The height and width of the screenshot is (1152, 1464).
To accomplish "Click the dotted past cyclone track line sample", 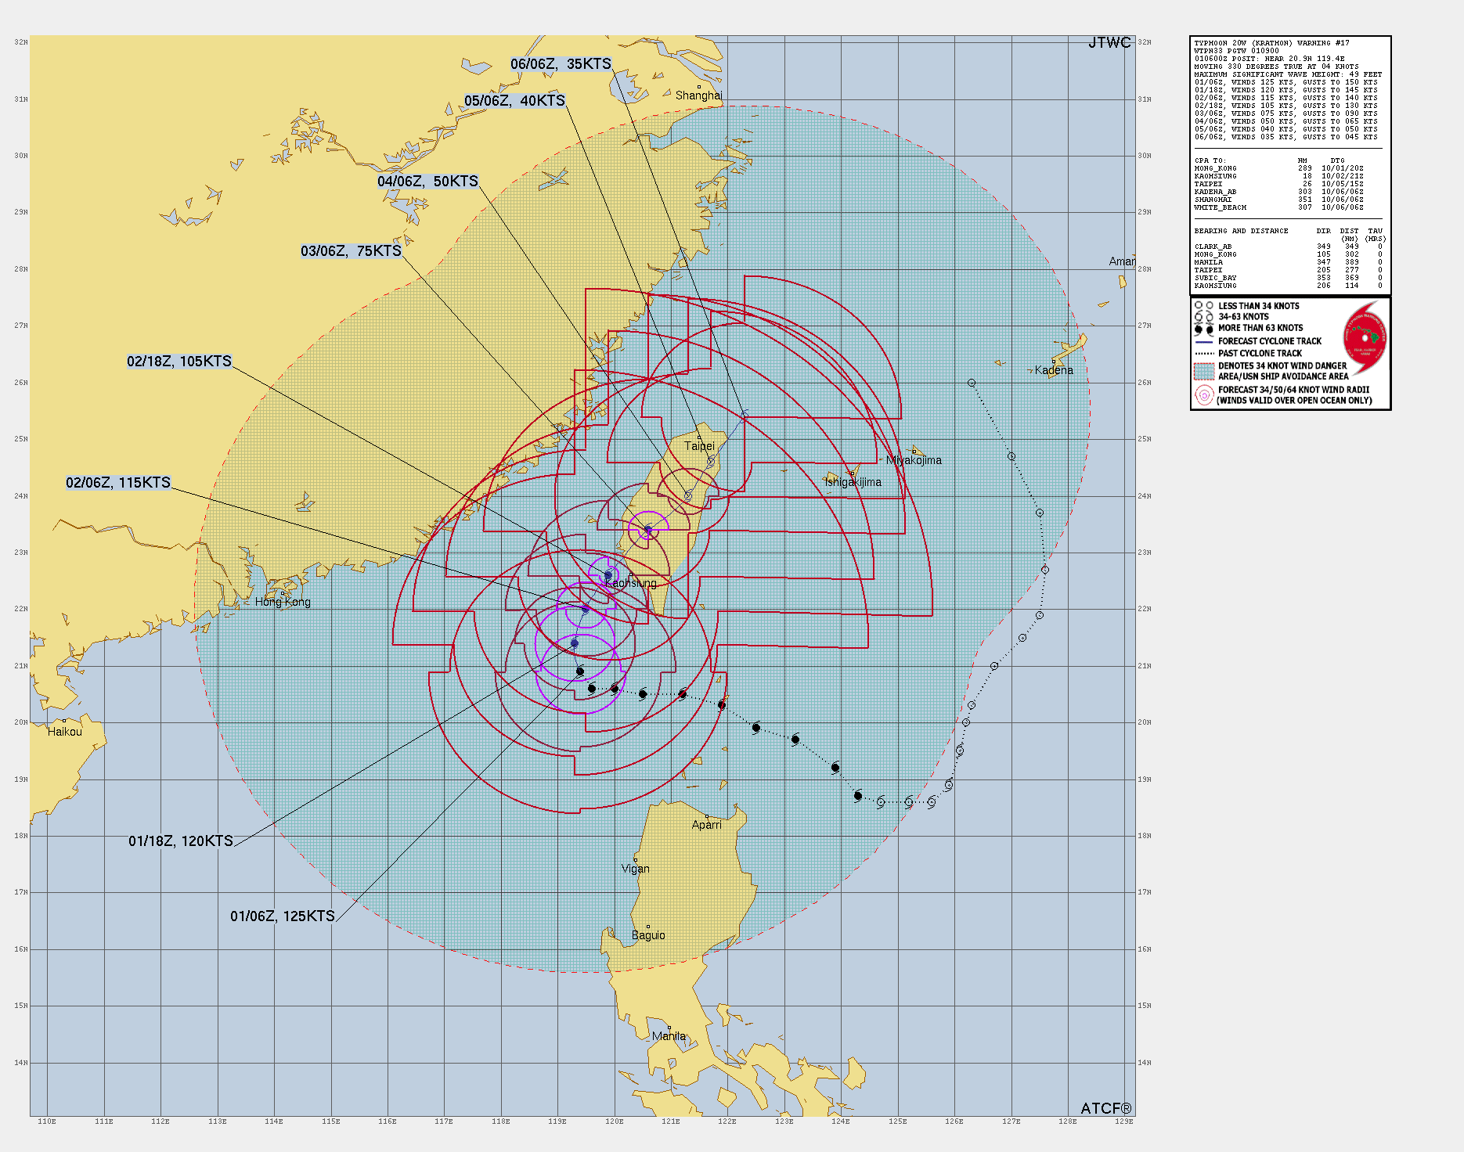I will click(1204, 354).
